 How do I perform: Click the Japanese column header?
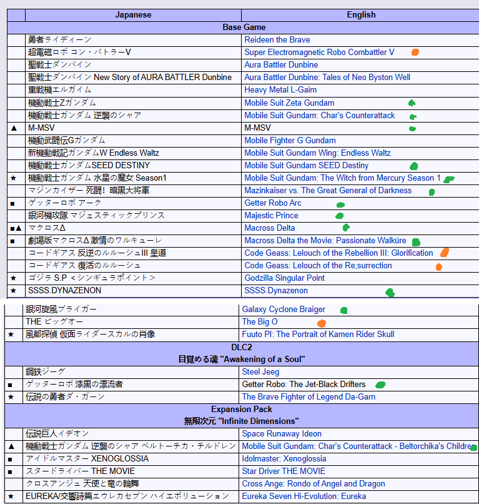(133, 15)
